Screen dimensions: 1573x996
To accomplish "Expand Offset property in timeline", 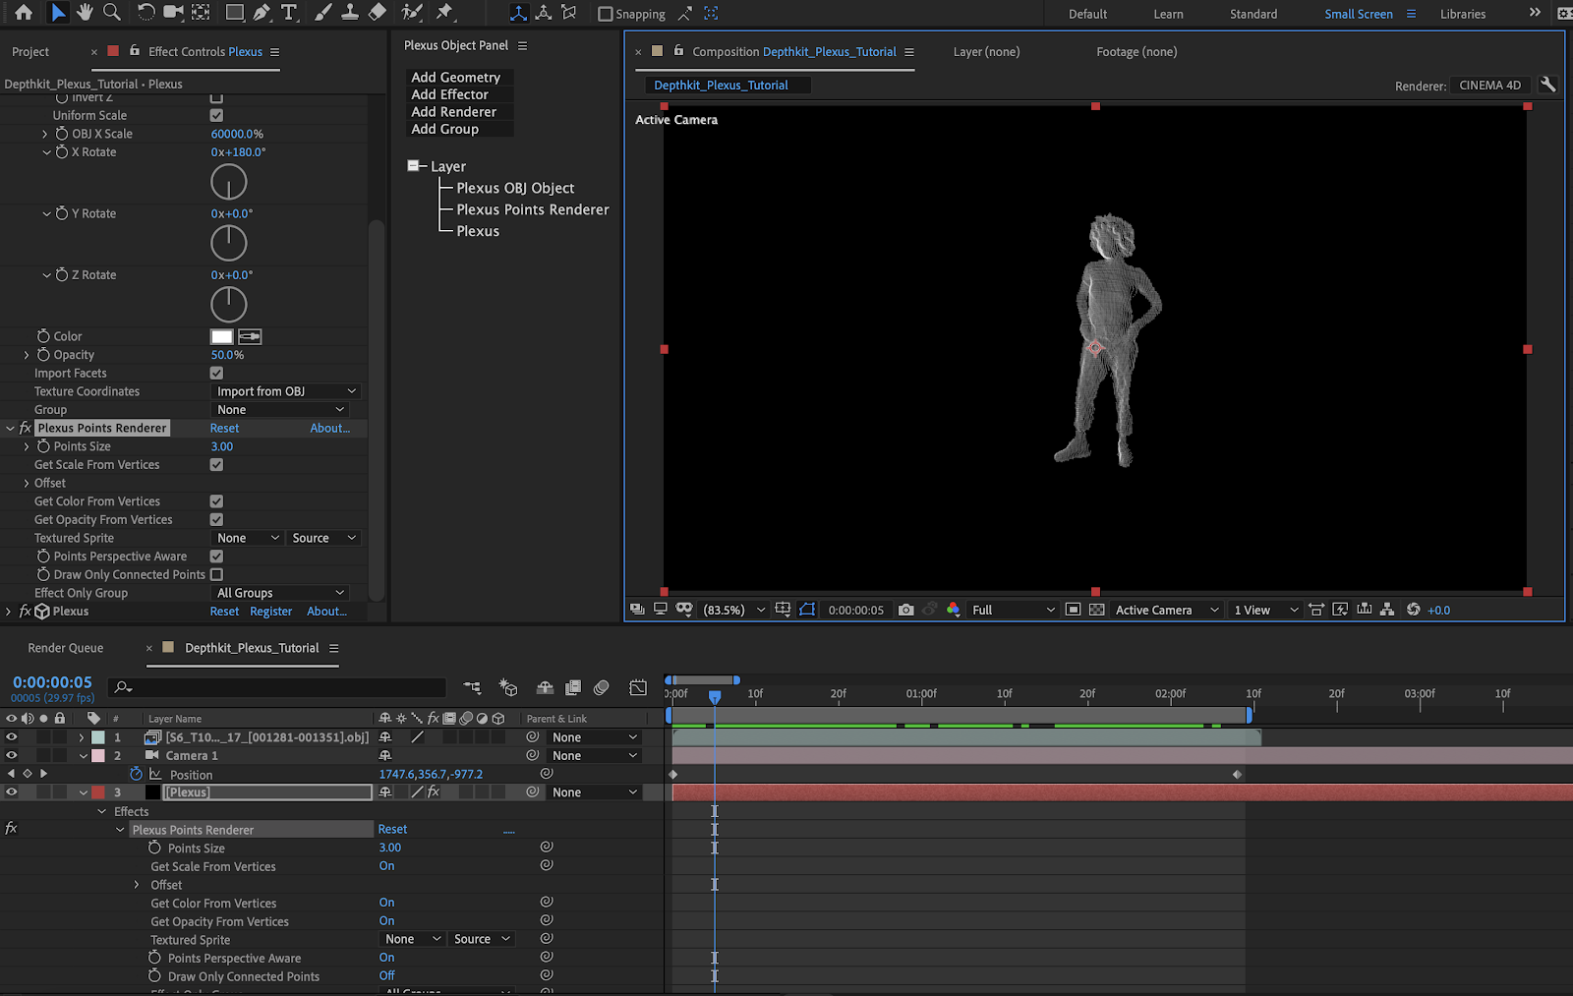I will 137,885.
